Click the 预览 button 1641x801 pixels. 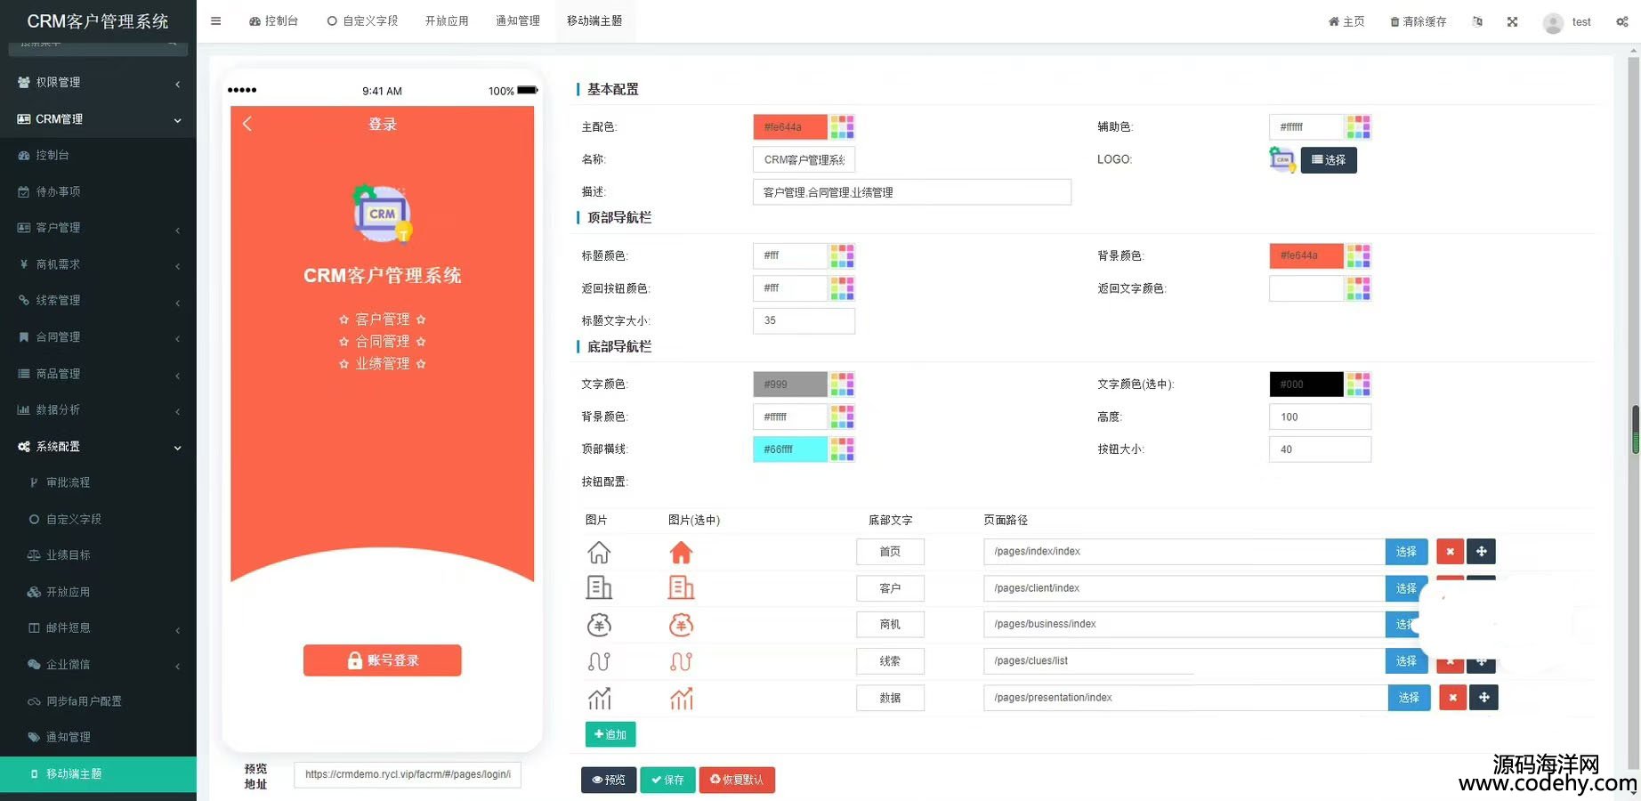(x=609, y=780)
